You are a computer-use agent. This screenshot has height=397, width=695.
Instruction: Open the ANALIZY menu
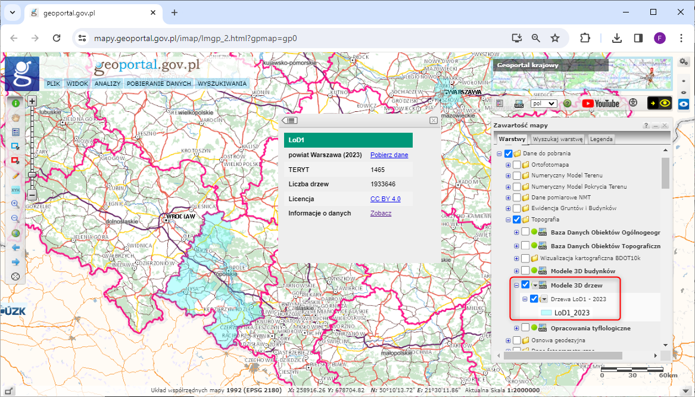(108, 83)
